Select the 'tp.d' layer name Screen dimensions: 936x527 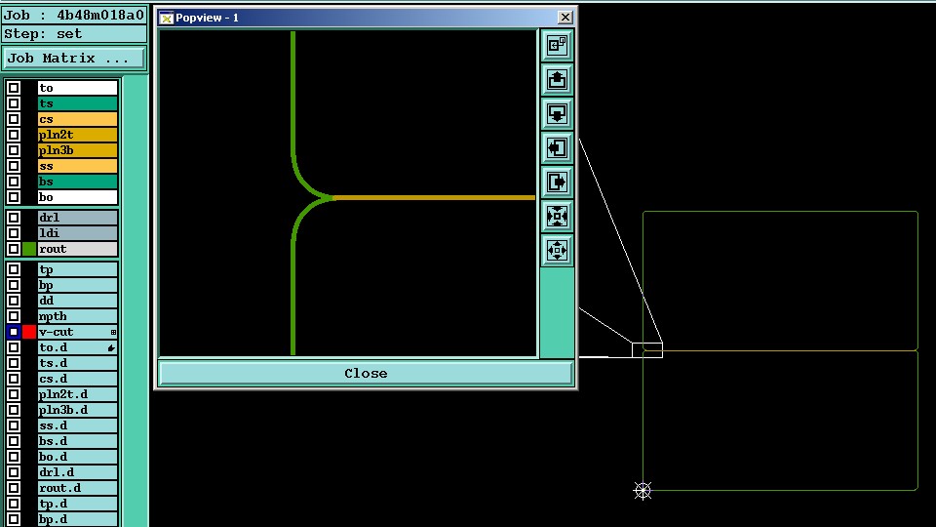point(78,504)
